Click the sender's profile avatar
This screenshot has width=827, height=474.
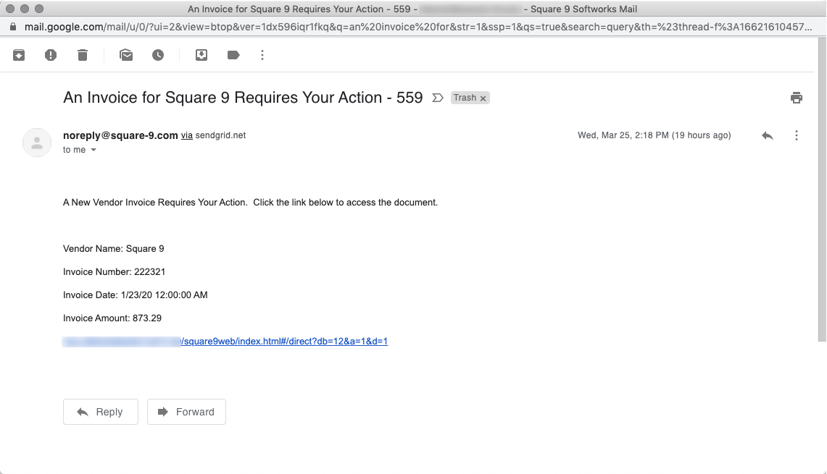[37, 143]
